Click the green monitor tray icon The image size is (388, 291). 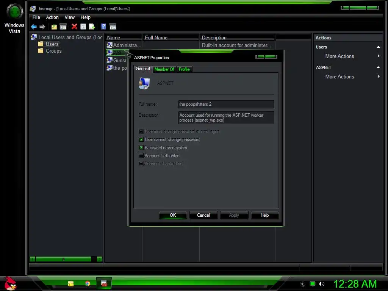(x=313, y=284)
